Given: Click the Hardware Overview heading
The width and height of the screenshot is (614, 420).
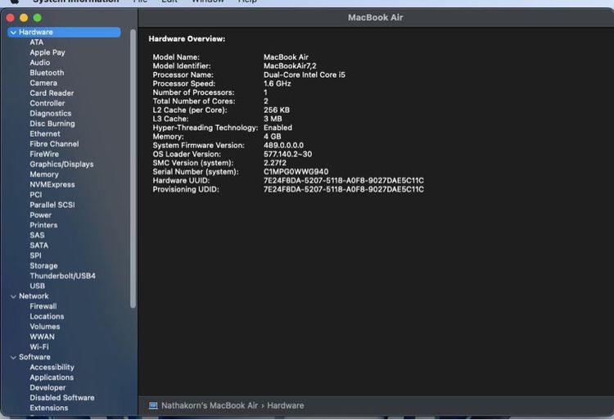Looking at the screenshot, I should (x=187, y=39).
